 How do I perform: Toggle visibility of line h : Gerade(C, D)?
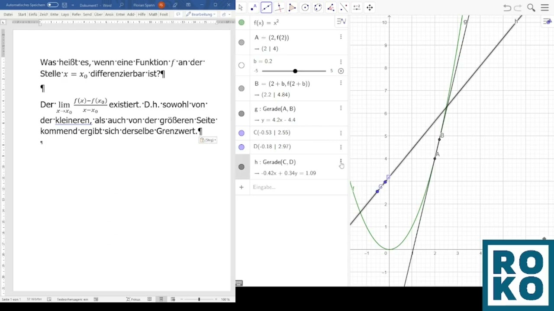242,167
